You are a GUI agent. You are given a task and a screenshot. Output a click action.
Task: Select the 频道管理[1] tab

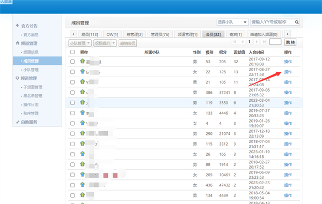click(x=187, y=34)
